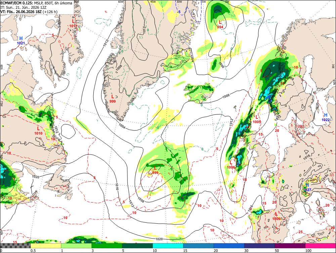Viewport: 336px width, 253px height.
Task: Click the low 'L 999' over southern Greenland
Action: click(x=113, y=99)
